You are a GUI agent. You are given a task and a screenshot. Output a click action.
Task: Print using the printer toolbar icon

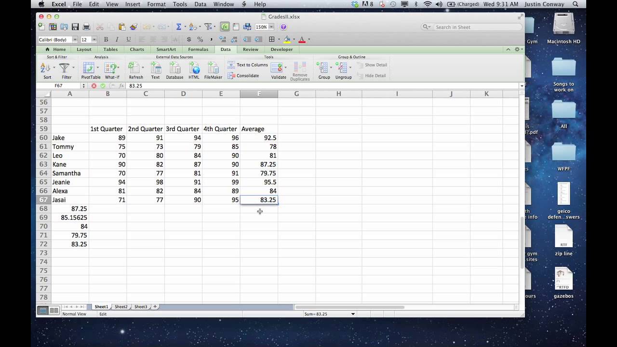[x=86, y=27]
